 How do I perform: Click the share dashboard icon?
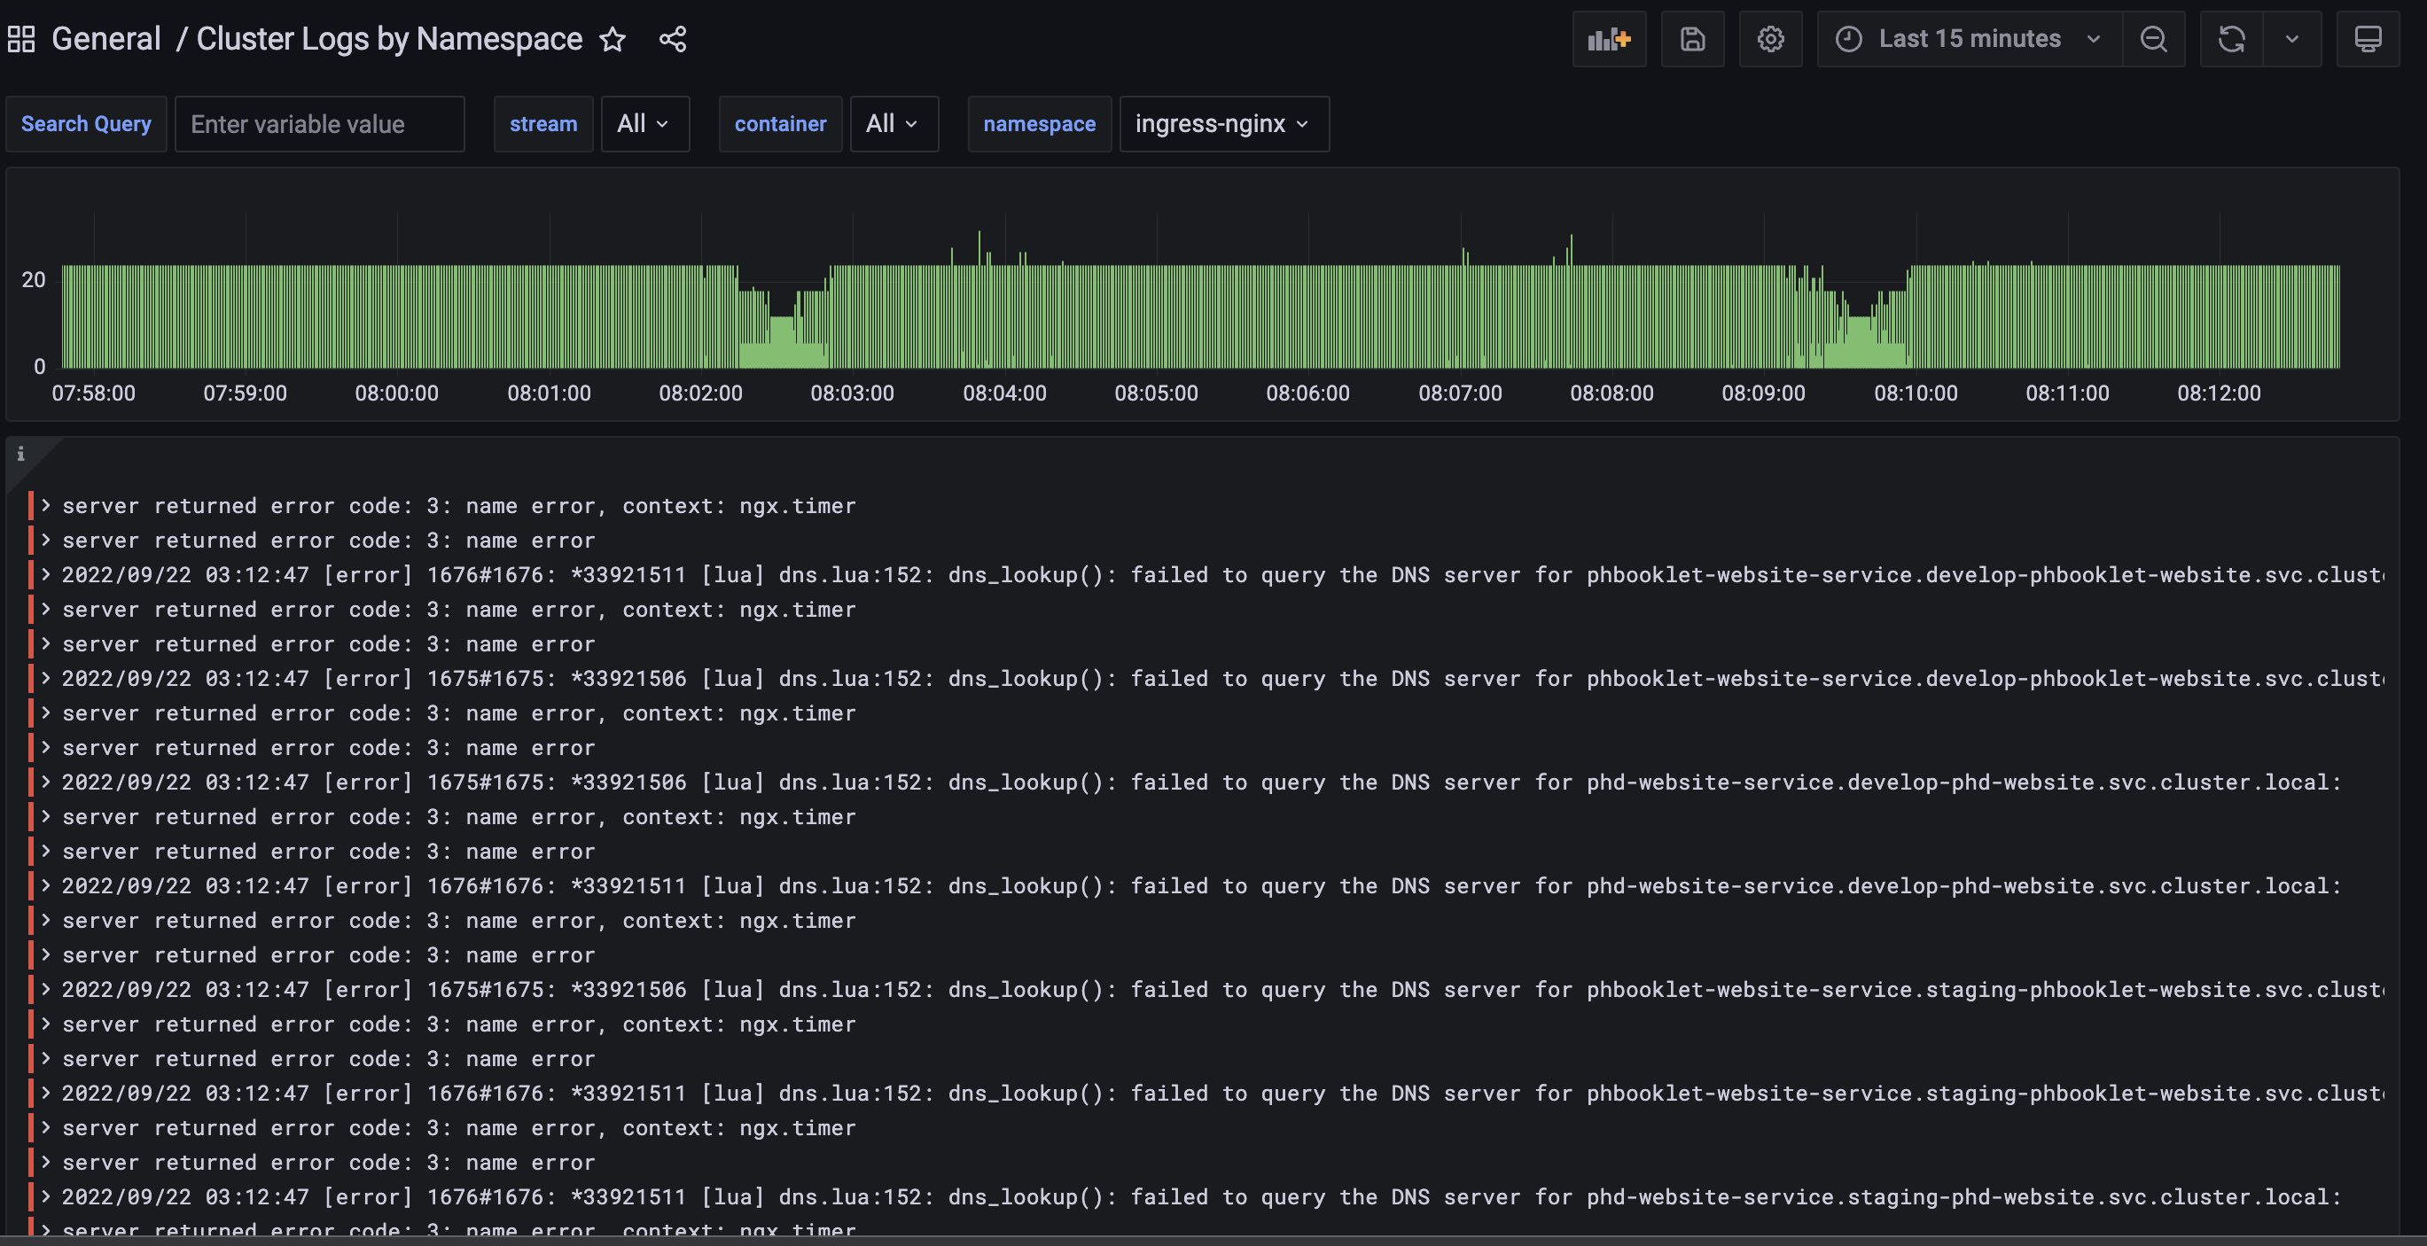(672, 39)
